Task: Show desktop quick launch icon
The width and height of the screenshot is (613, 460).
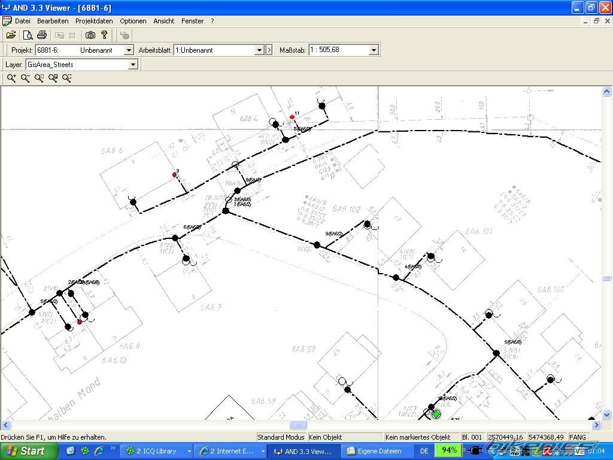Action: pos(71,451)
